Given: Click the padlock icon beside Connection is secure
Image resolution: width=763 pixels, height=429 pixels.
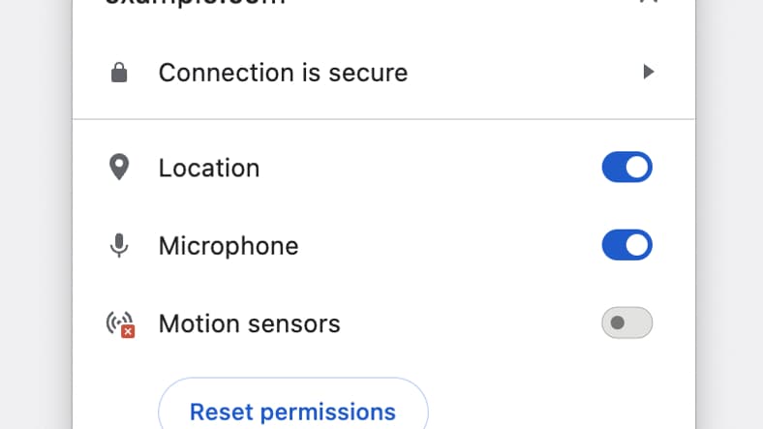Looking at the screenshot, I should (x=119, y=73).
